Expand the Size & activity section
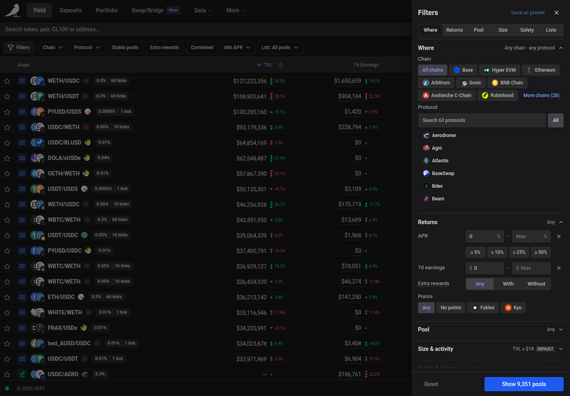Viewport: 570px width, 396px height. tap(490, 349)
